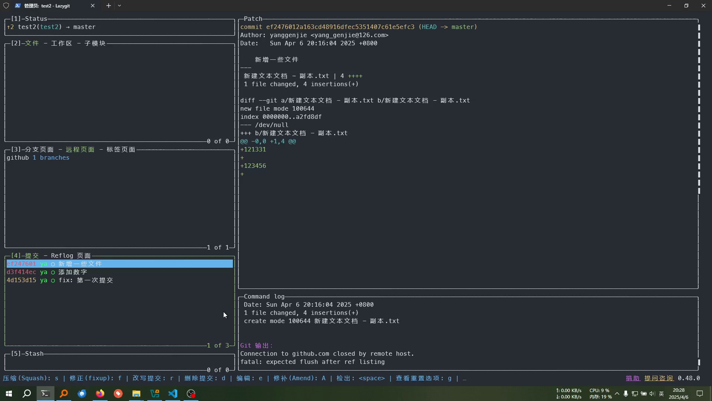
Task: Switch to the Reflog 页面 tab
Action: pos(70,255)
